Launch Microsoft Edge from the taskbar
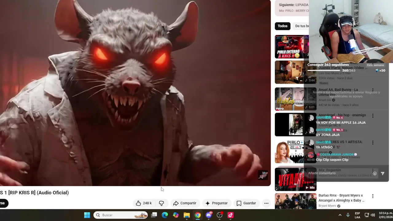The height and width of the screenshot is (221, 393). tap(165, 215)
